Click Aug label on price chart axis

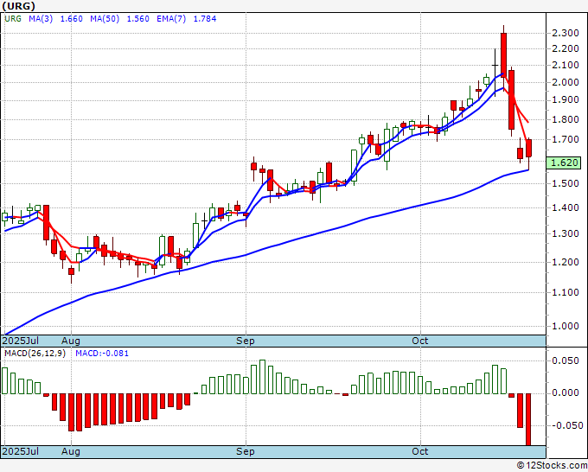(x=71, y=341)
